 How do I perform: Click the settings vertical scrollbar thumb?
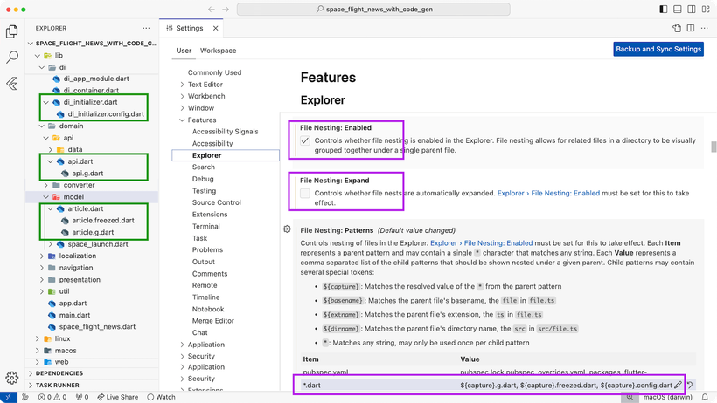(x=714, y=147)
